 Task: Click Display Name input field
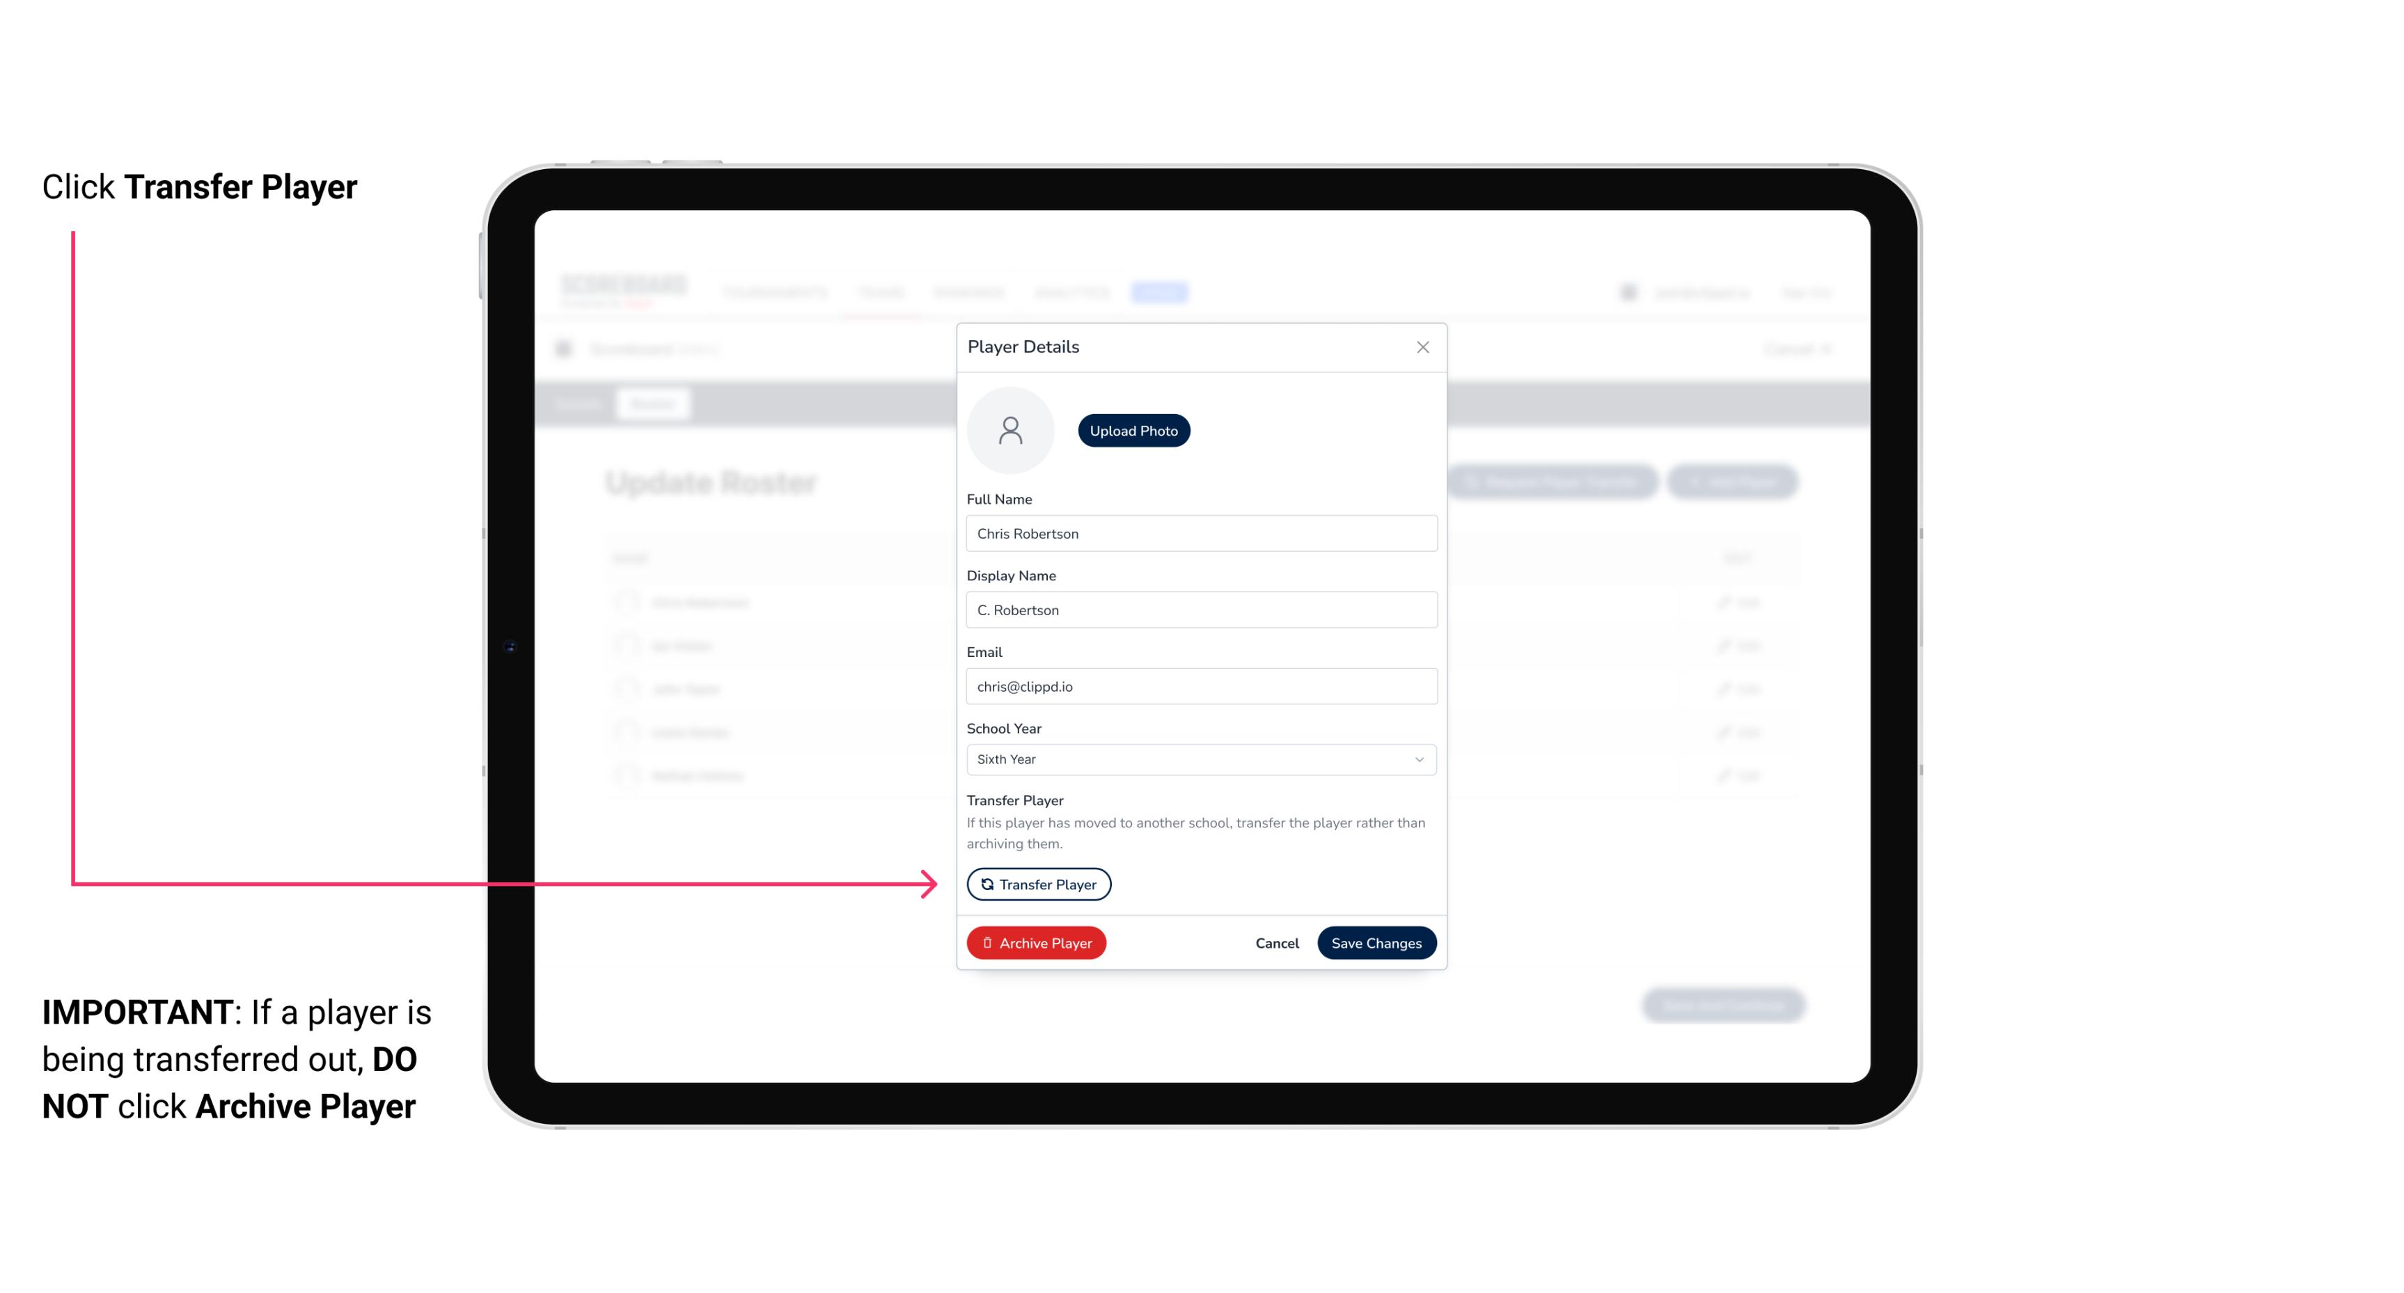tap(1201, 610)
